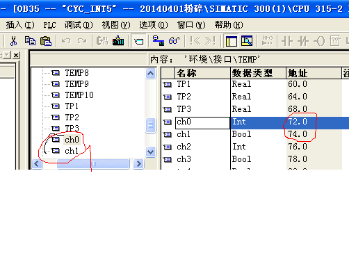356x267 pixels.
Task: Click the highlighted tag icon in the toolbar
Action: coord(138,41)
